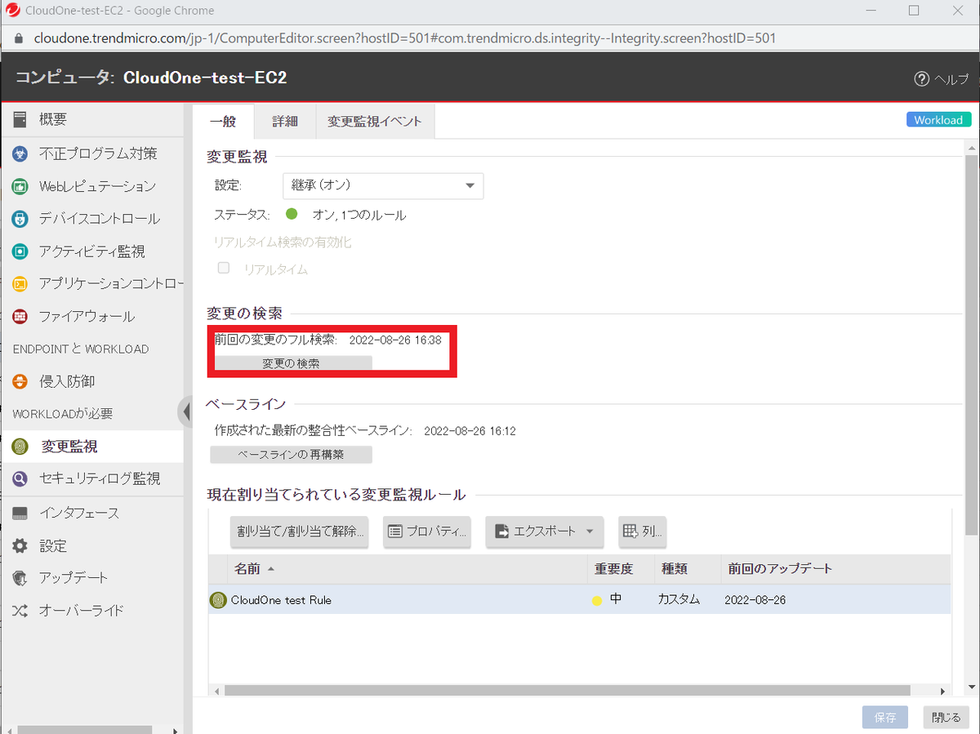The height and width of the screenshot is (734, 980).
Task: Click the ベースラインの再構築 button
Action: pos(291,454)
